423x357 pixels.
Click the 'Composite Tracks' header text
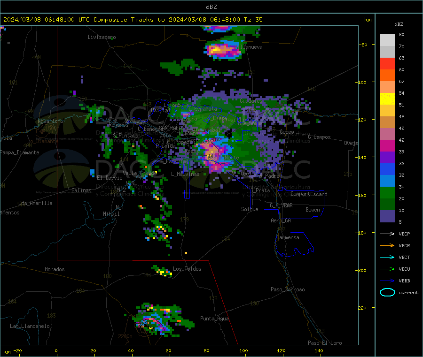pos(123,20)
